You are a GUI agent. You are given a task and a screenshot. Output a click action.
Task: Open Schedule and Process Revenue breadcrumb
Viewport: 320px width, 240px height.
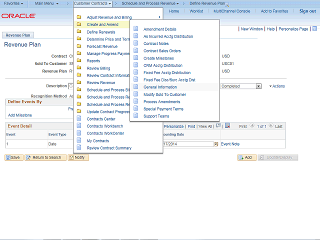[x=150, y=3]
